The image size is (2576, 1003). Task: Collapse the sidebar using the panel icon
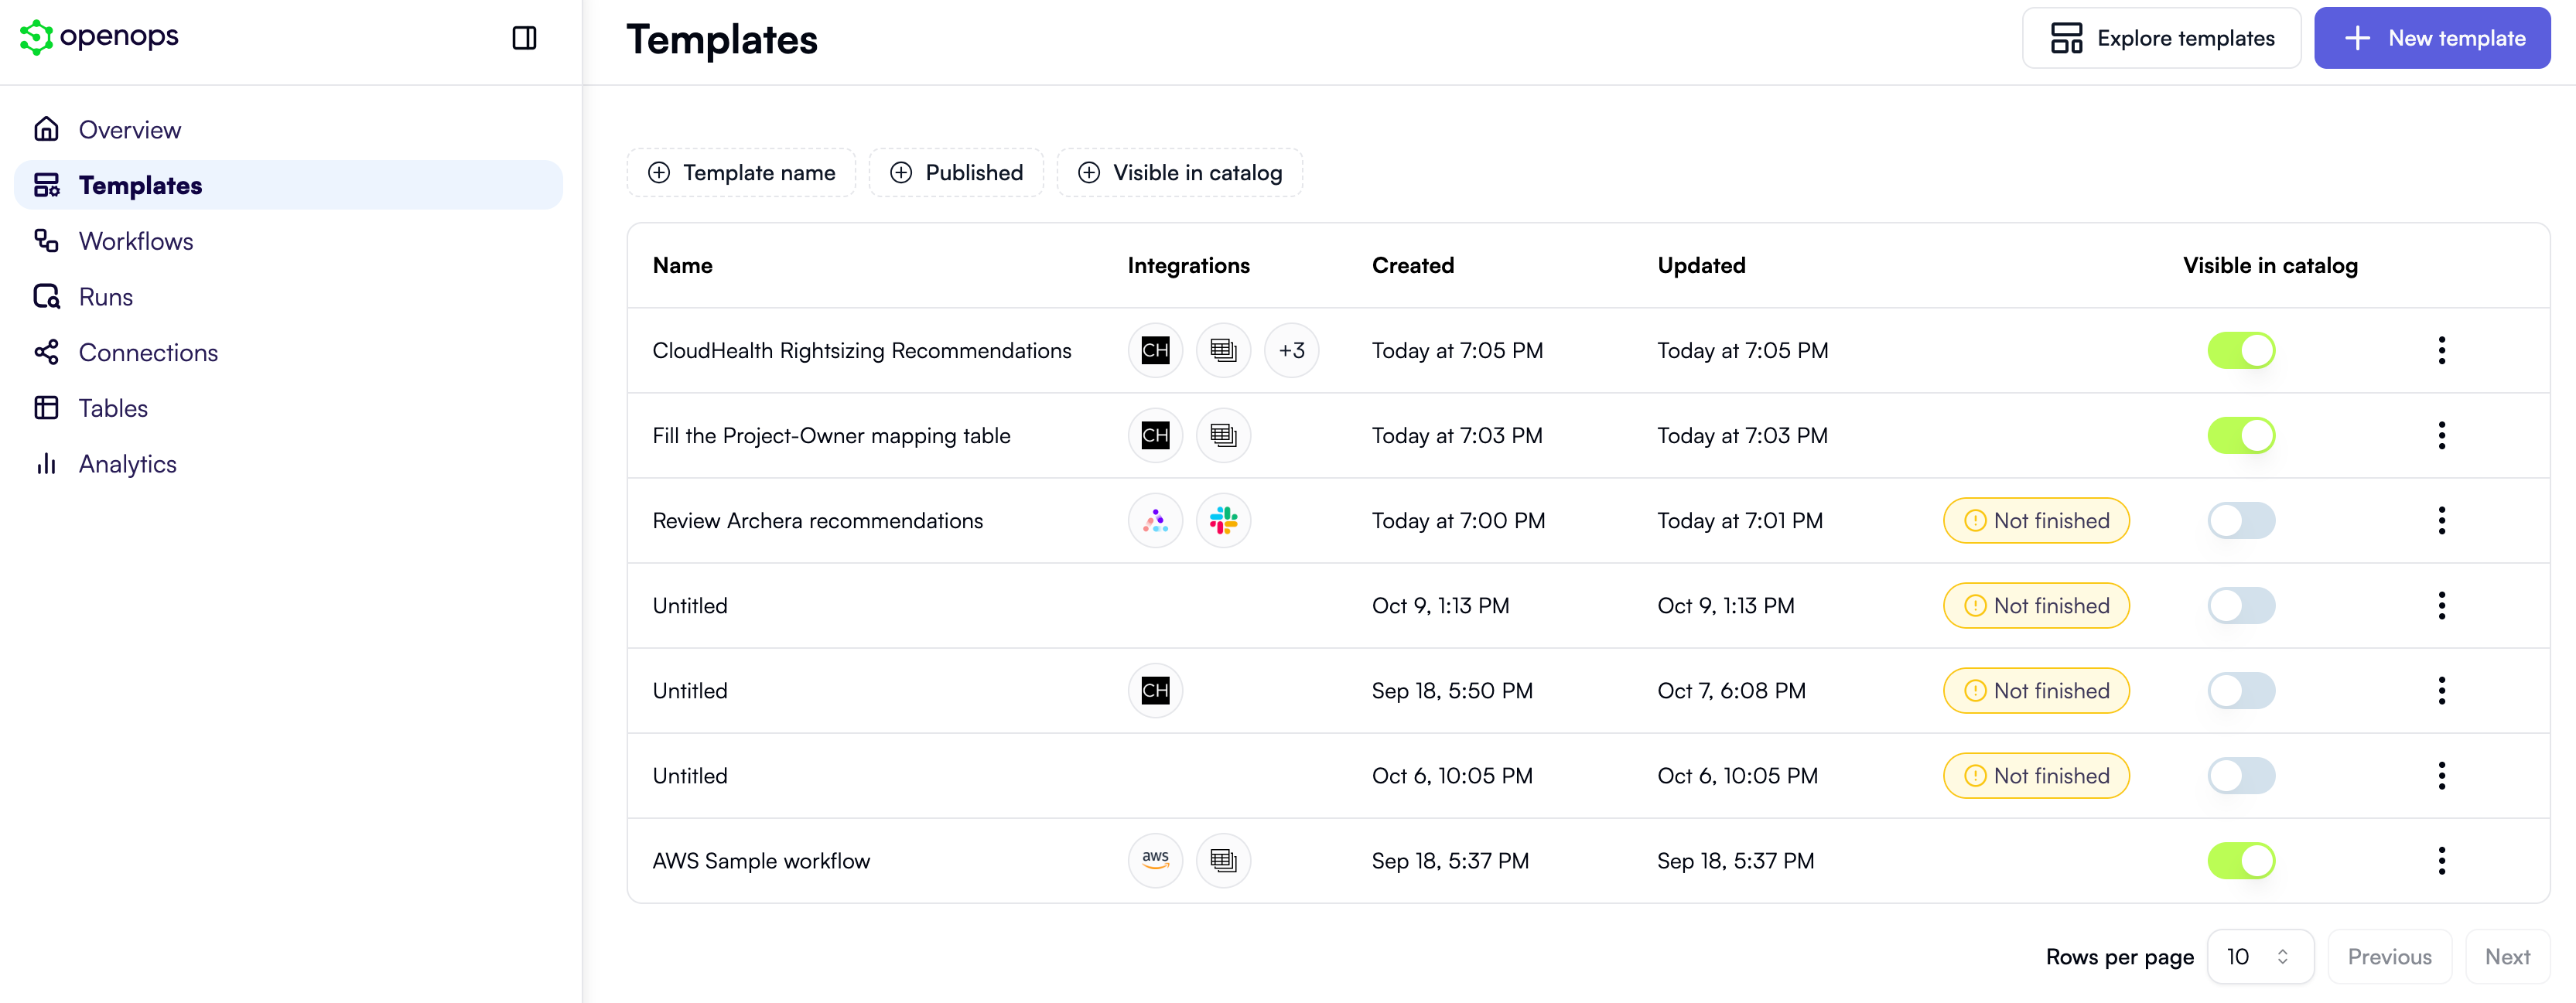pyautogui.click(x=524, y=37)
